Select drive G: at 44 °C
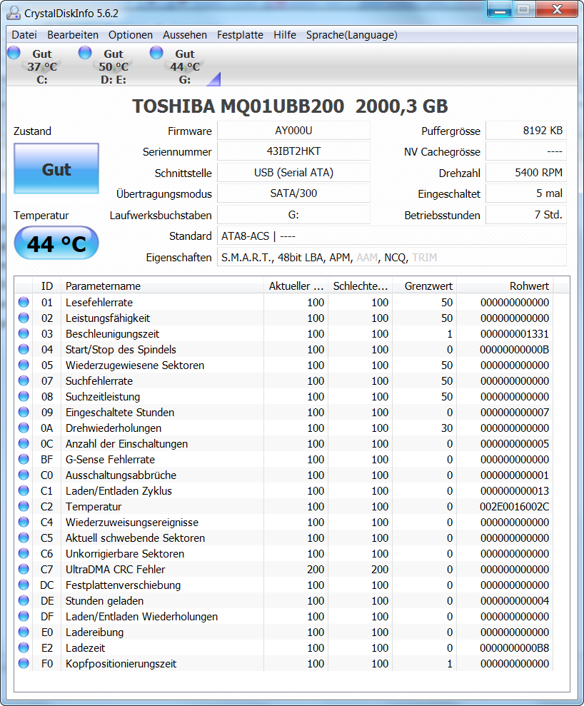The width and height of the screenshot is (584, 706). tap(185, 66)
